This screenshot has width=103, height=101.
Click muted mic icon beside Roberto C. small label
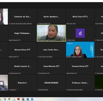(x=9, y=90)
